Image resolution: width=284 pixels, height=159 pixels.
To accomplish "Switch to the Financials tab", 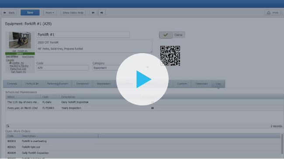I will [201, 84].
